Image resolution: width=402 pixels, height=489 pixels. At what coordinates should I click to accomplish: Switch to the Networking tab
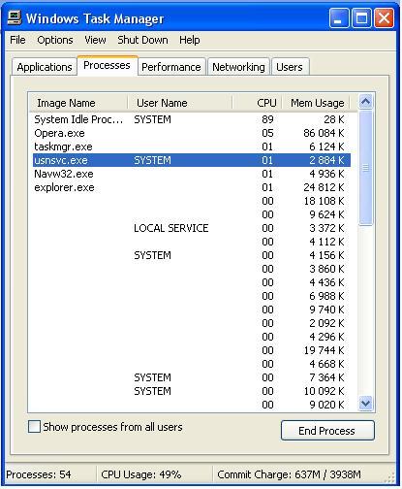(238, 67)
